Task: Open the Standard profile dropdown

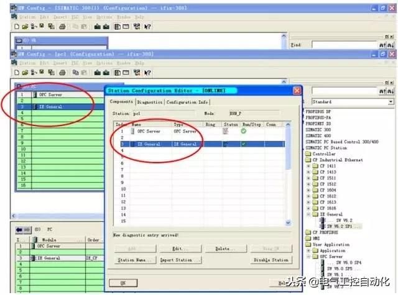Action: (391, 102)
